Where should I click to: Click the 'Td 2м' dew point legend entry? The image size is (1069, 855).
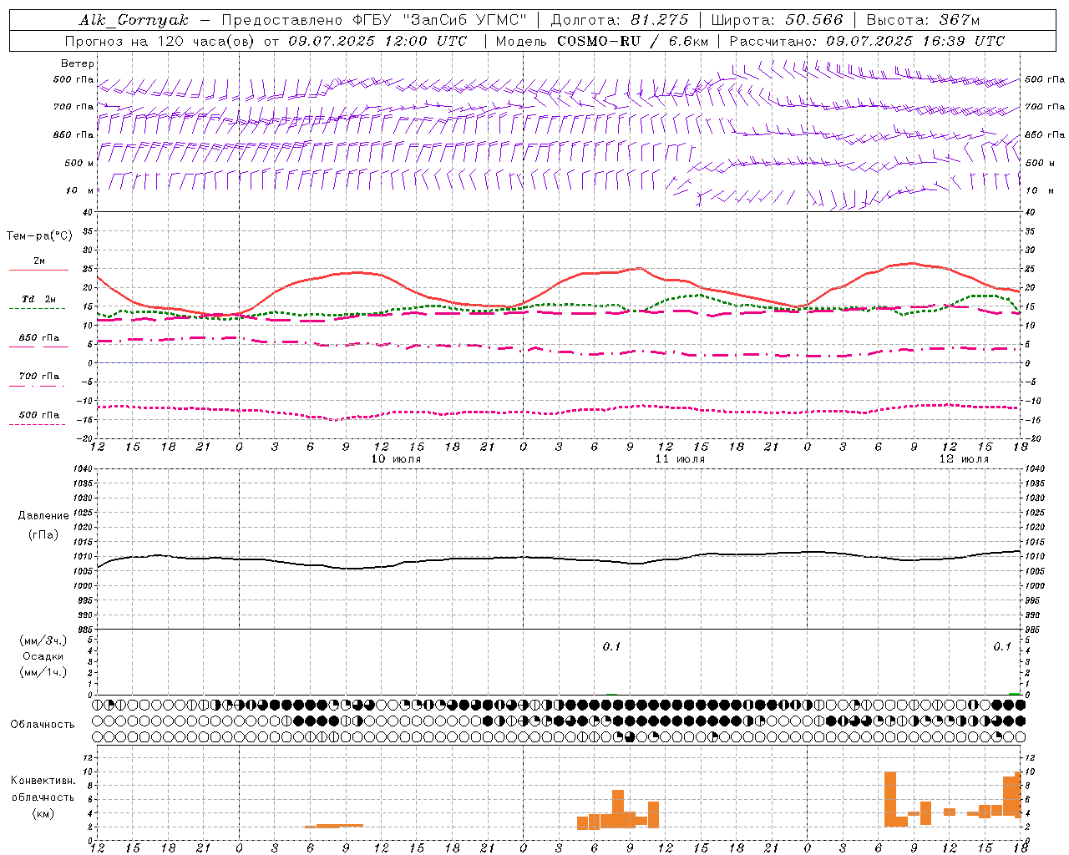pyautogui.click(x=38, y=299)
